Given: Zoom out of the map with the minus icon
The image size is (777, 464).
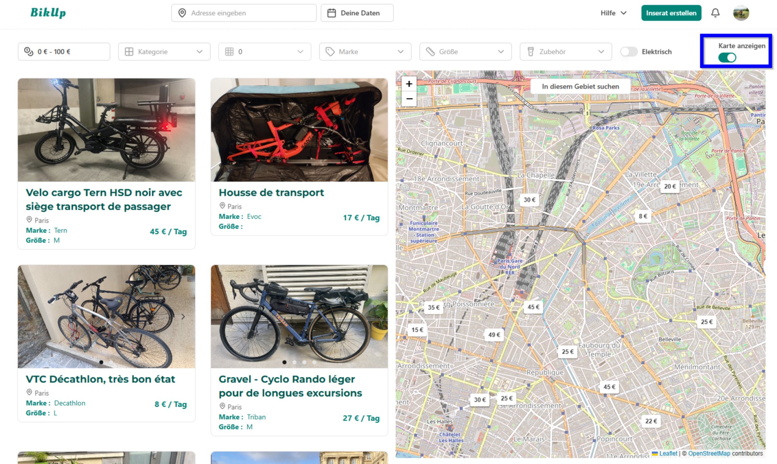Looking at the screenshot, I should [x=409, y=99].
